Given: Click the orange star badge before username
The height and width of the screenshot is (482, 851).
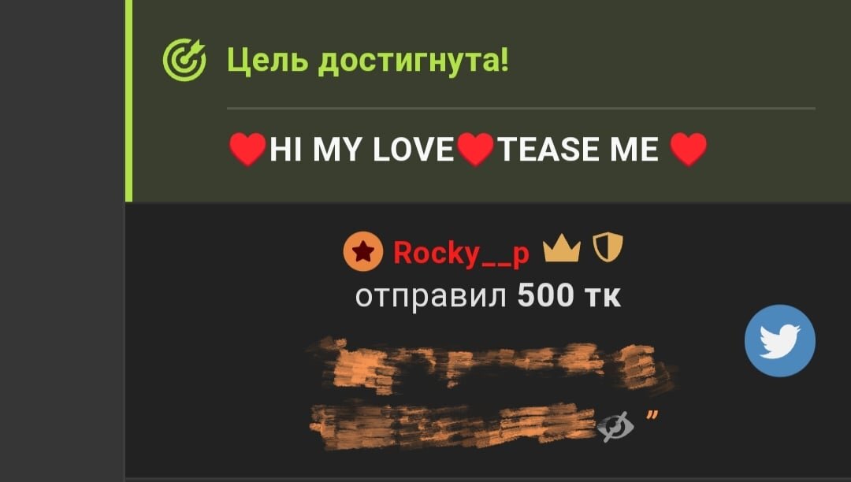Looking at the screenshot, I should 363,251.
